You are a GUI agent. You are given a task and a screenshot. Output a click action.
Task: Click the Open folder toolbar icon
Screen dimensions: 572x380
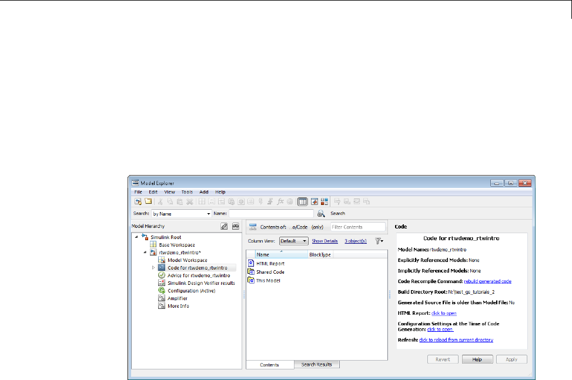[148, 201]
